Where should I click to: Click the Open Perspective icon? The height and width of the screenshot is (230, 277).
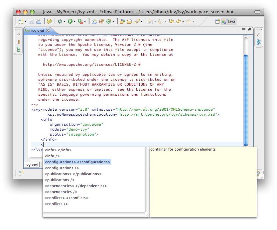[217, 22]
